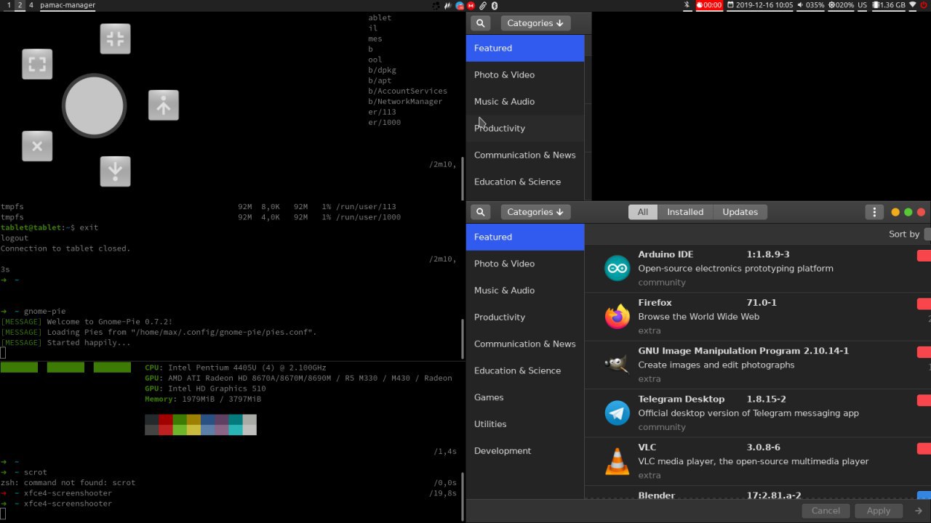Select Music & Audio in the lower sidebar
Screen dimensions: 931x523
pyautogui.click(x=525, y=291)
